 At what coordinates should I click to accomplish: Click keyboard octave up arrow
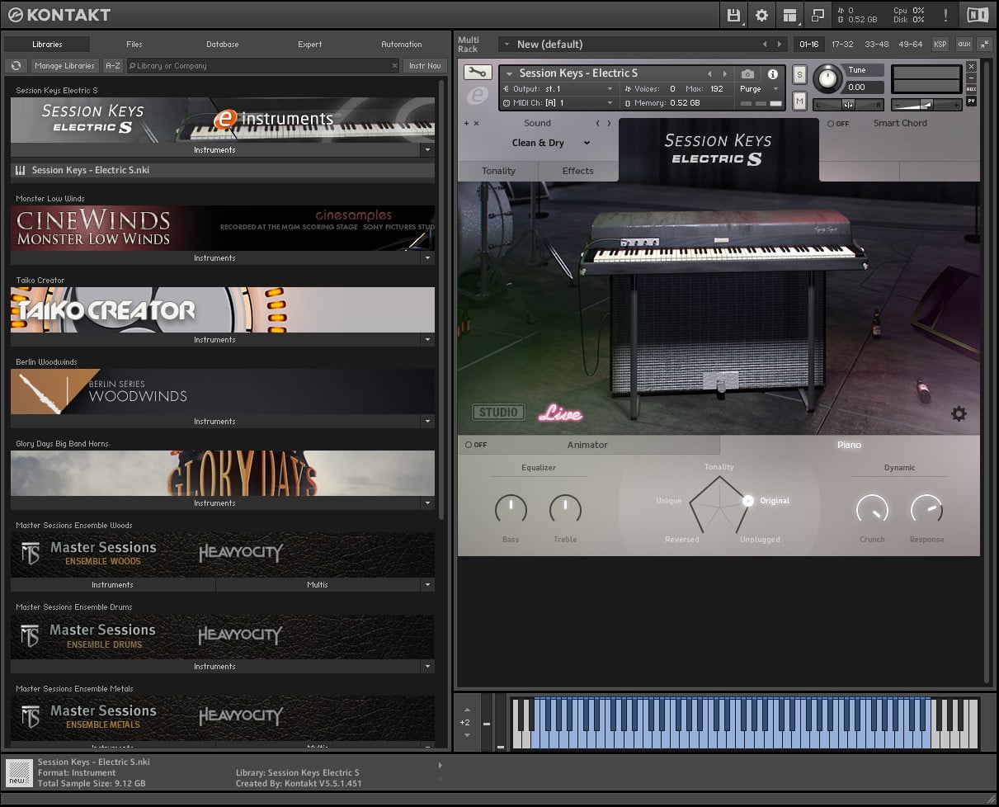click(x=467, y=710)
